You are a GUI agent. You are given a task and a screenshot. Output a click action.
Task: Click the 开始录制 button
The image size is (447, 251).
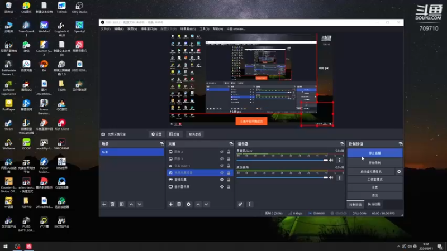(x=374, y=163)
